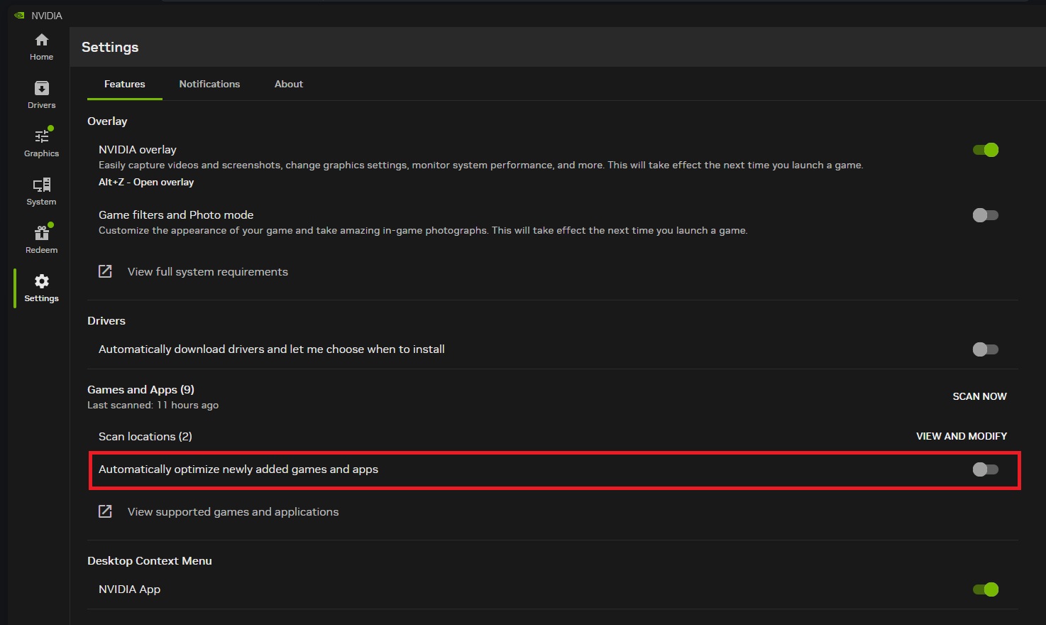Click VIEW AND MODIFY scan locations
The width and height of the screenshot is (1046, 625).
(962, 436)
